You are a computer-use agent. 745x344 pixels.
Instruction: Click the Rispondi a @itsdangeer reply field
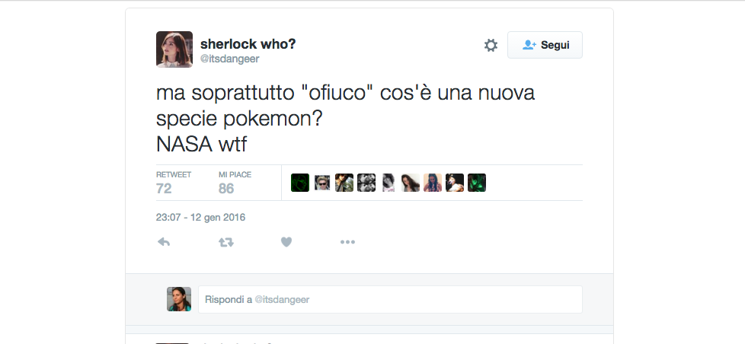pos(390,299)
